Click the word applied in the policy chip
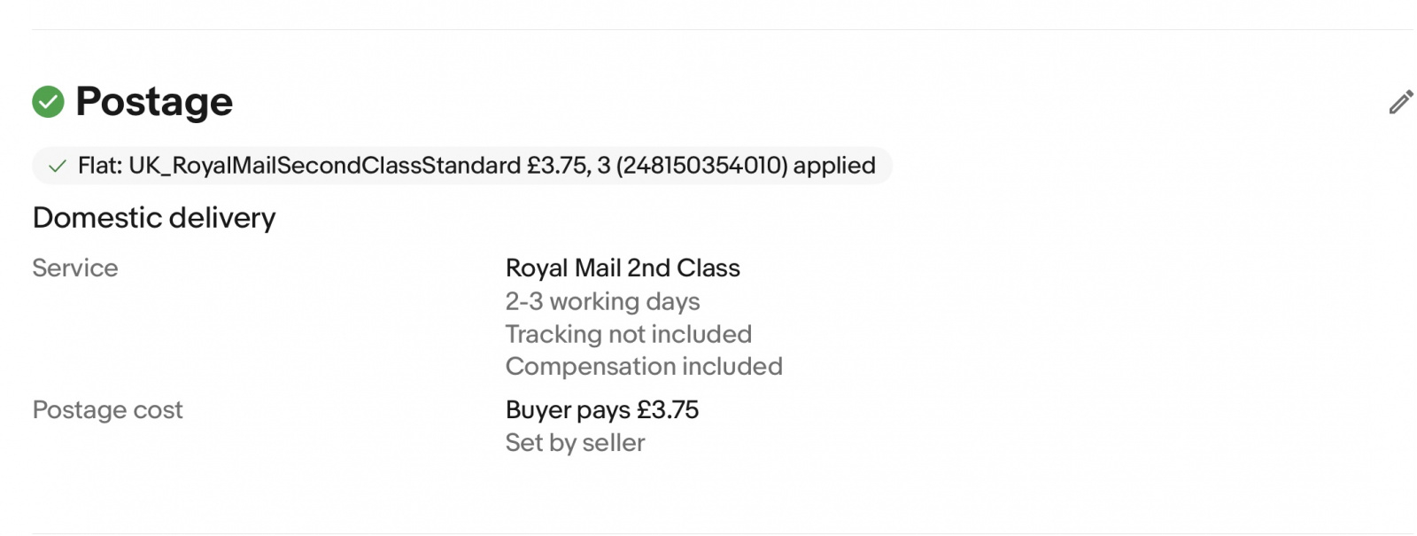Viewport: 1417px width, 536px height. [x=834, y=167]
